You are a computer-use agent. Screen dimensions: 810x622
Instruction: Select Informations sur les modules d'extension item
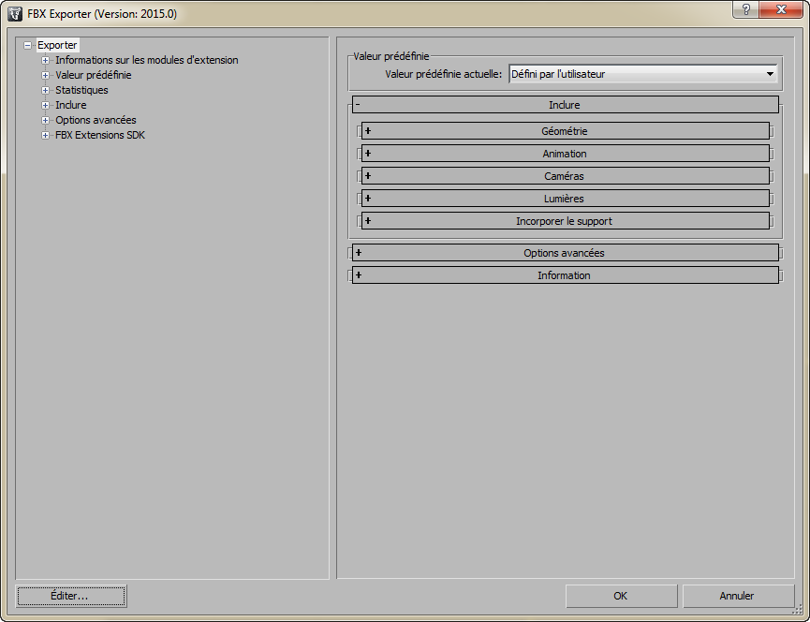click(x=147, y=60)
